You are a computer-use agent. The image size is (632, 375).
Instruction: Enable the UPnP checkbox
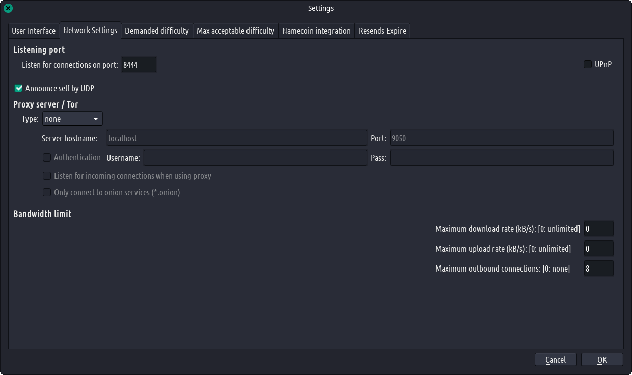tap(587, 64)
